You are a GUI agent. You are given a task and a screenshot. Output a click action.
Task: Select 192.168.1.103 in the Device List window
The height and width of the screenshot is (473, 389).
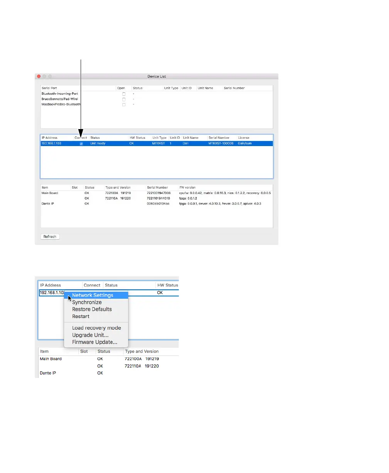51,143
